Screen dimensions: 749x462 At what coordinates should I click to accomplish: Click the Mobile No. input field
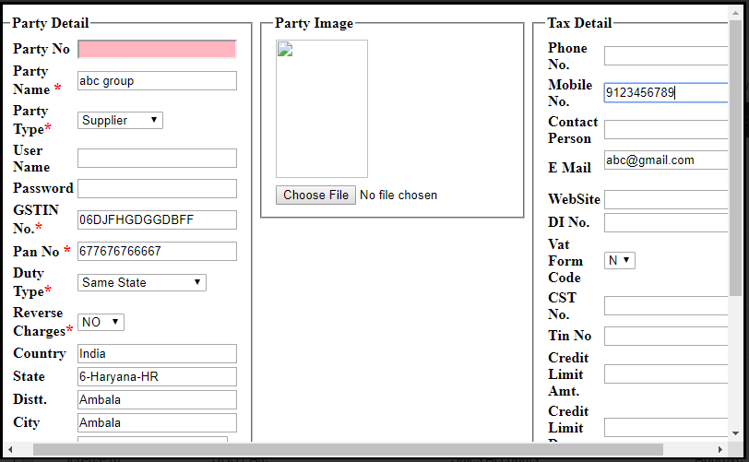pyautogui.click(x=666, y=92)
